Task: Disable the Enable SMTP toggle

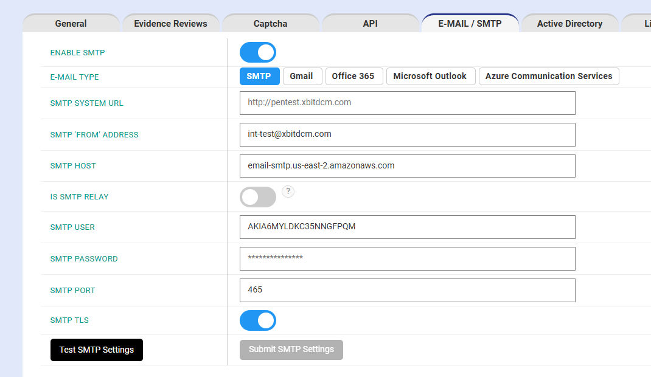Action: tap(258, 53)
